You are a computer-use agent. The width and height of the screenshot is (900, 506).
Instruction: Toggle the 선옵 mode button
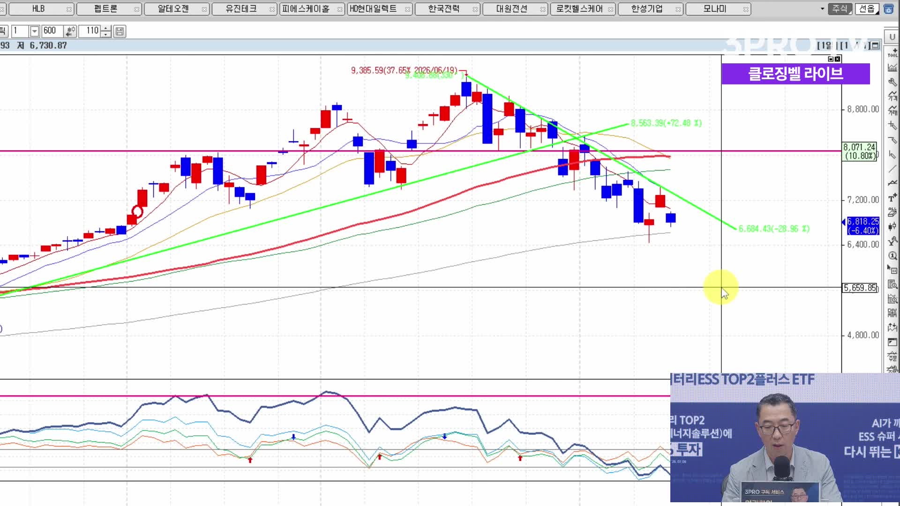[867, 9]
